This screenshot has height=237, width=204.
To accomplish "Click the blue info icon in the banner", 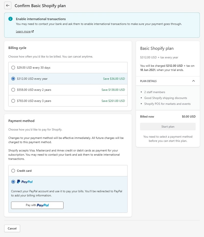I will pos(10,19).
